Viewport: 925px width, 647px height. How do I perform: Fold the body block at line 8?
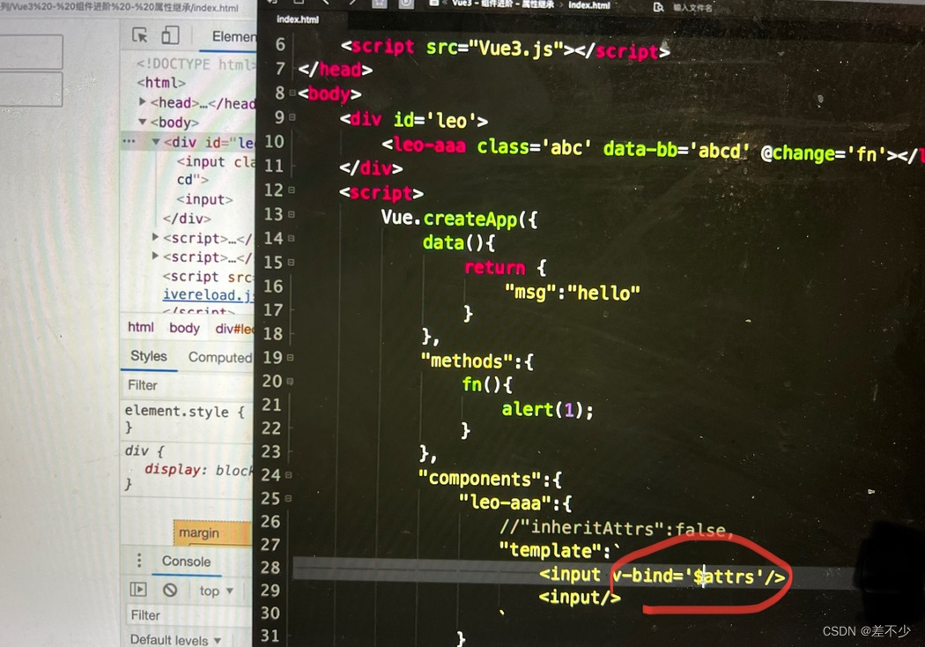click(292, 93)
